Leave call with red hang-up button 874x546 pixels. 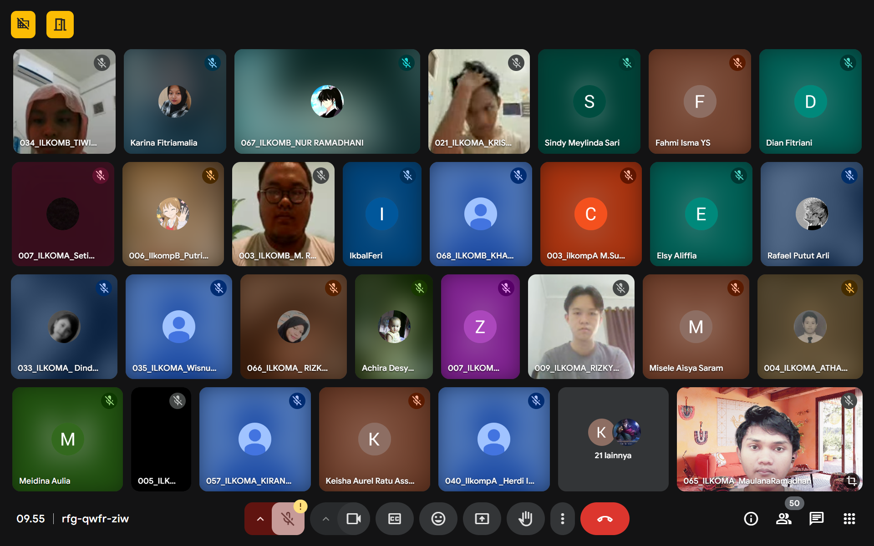point(605,519)
